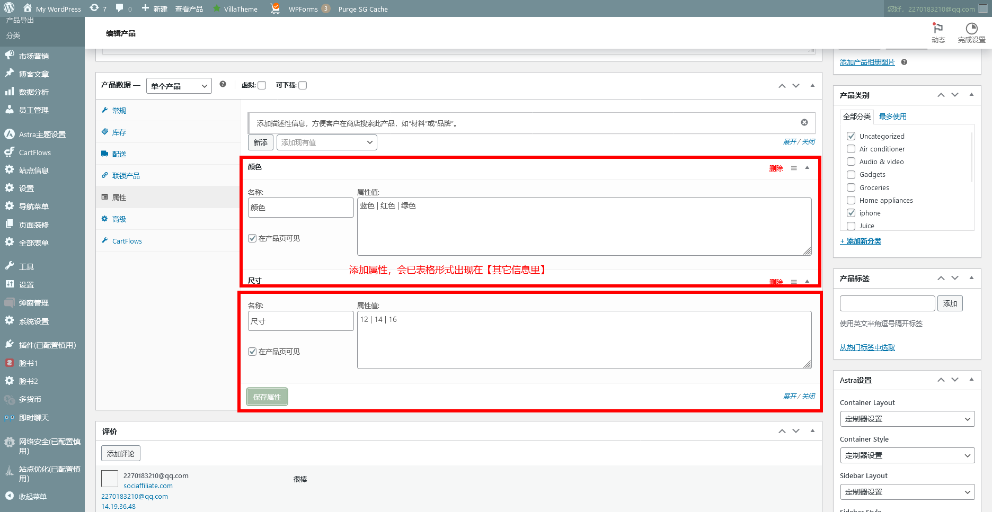Check the Air conditioner category
This screenshot has height=512, width=992.
point(851,149)
